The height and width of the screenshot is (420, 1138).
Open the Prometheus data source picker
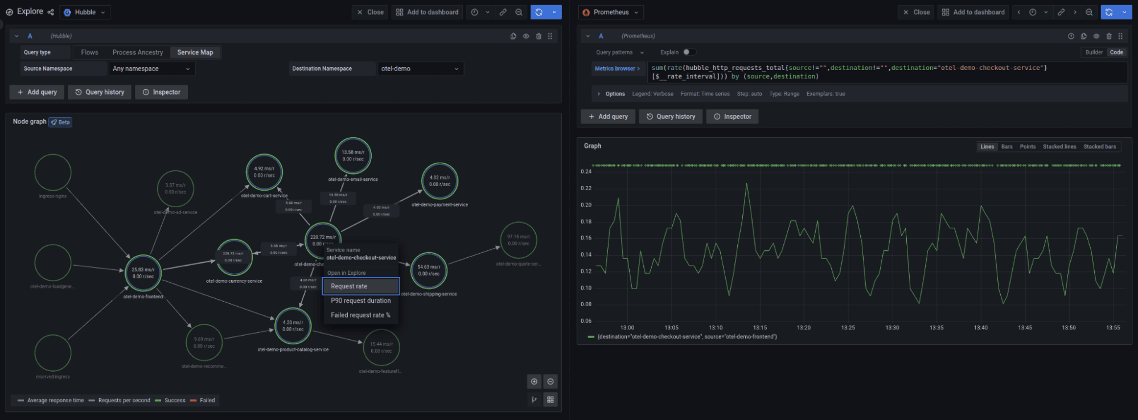[x=611, y=12]
